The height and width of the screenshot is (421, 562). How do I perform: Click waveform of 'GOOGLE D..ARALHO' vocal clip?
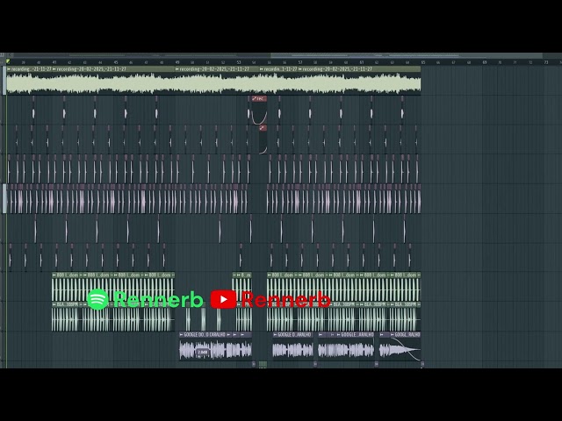(x=292, y=350)
